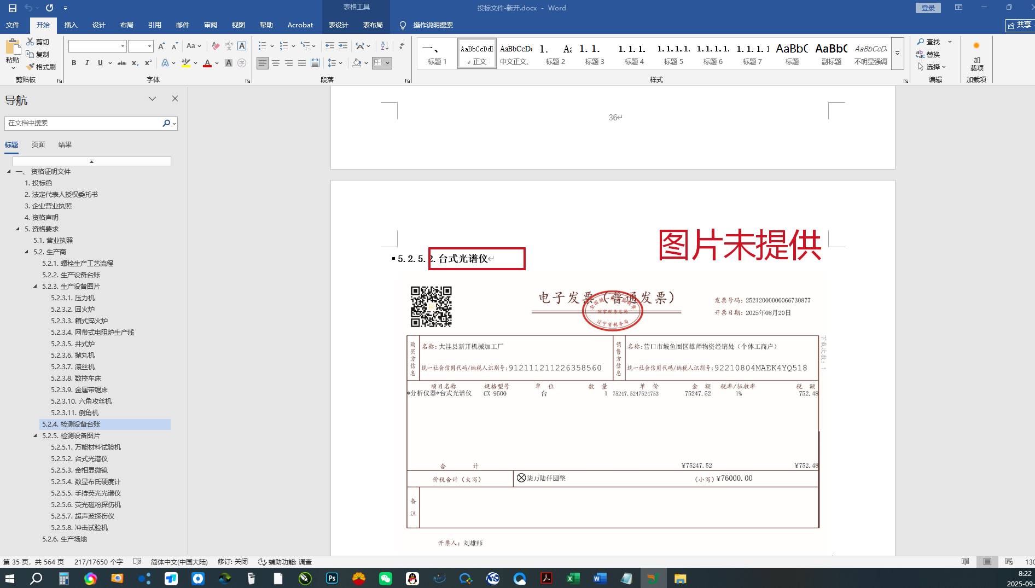Click the 登录 sign-in button

pos(928,8)
